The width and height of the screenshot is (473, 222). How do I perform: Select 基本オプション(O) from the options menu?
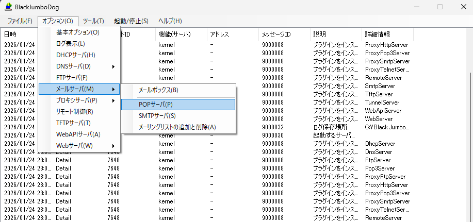click(78, 32)
